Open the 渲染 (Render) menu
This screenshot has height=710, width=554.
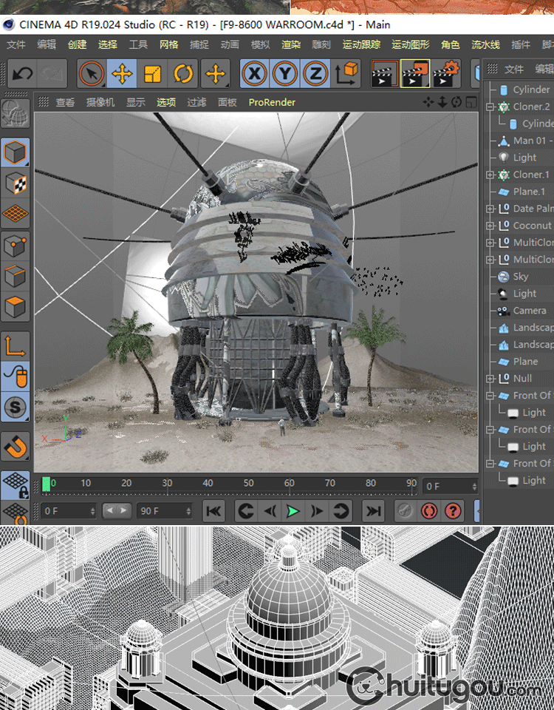tap(290, 44)
